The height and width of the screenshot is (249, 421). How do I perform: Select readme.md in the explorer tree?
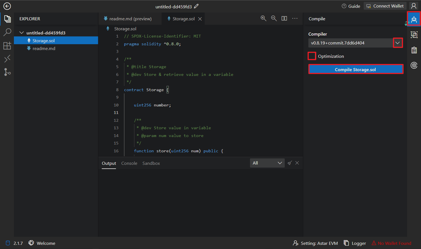tap(44, 48)
